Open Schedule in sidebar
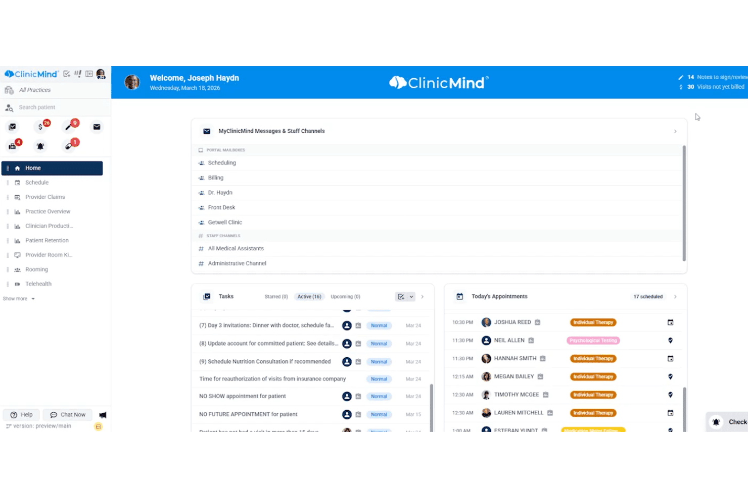Viewport: 748px width, 498px height. (53, 183)
